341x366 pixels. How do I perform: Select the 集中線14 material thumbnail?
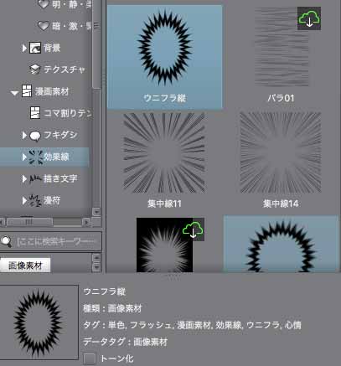point(281,152)
